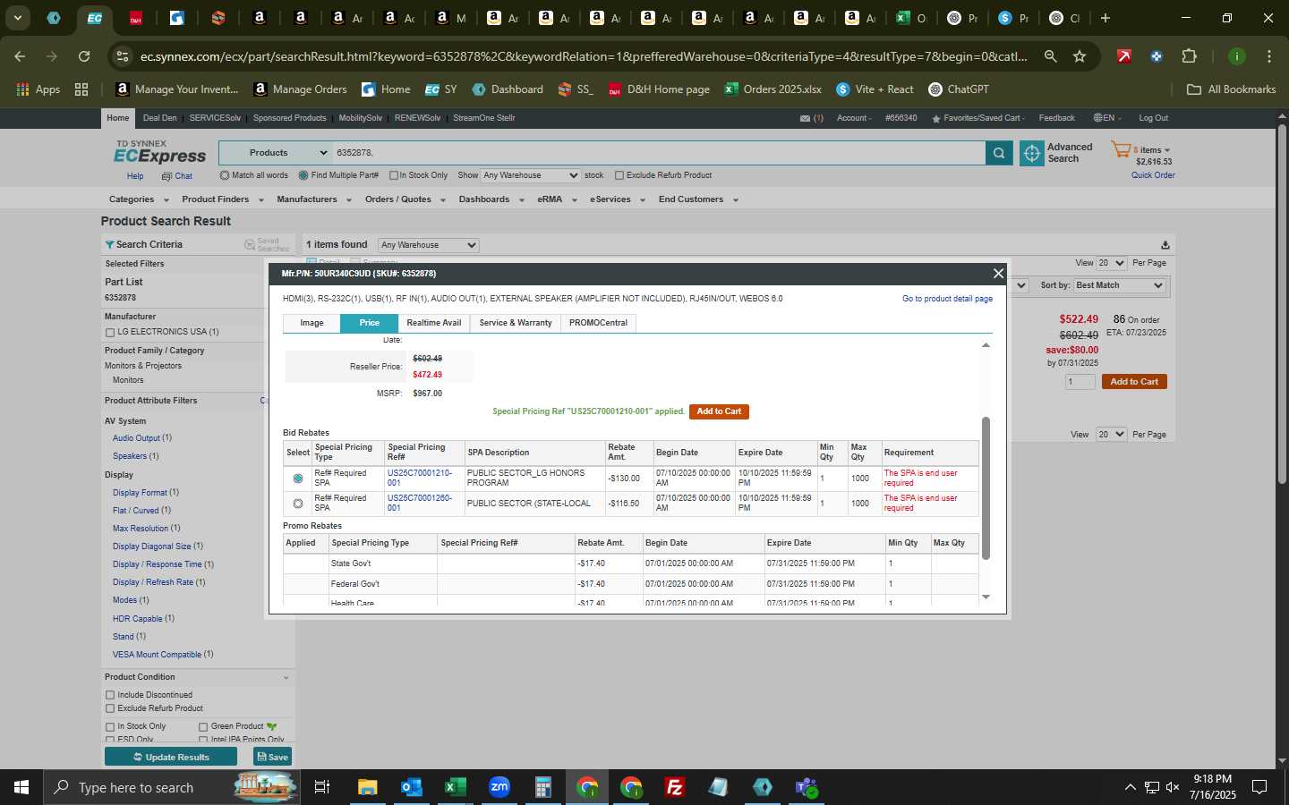This screenshot has width=1289, height=805.
Task: Bookmark this page with the star icon
Action: pos(1080,56)
